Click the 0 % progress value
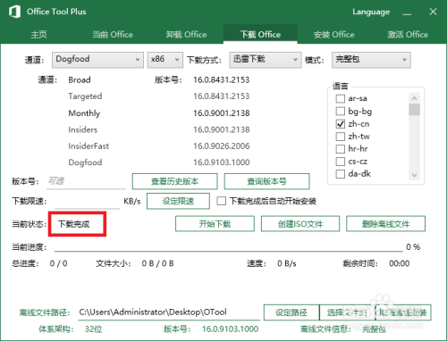The image size is (447, 341). pos(413,247)
